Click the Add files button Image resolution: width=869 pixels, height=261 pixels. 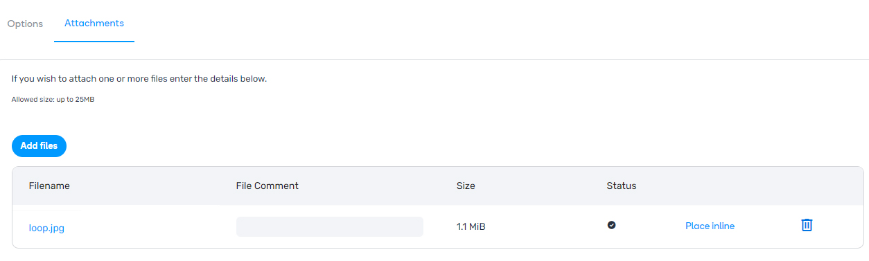click(39, 146)
